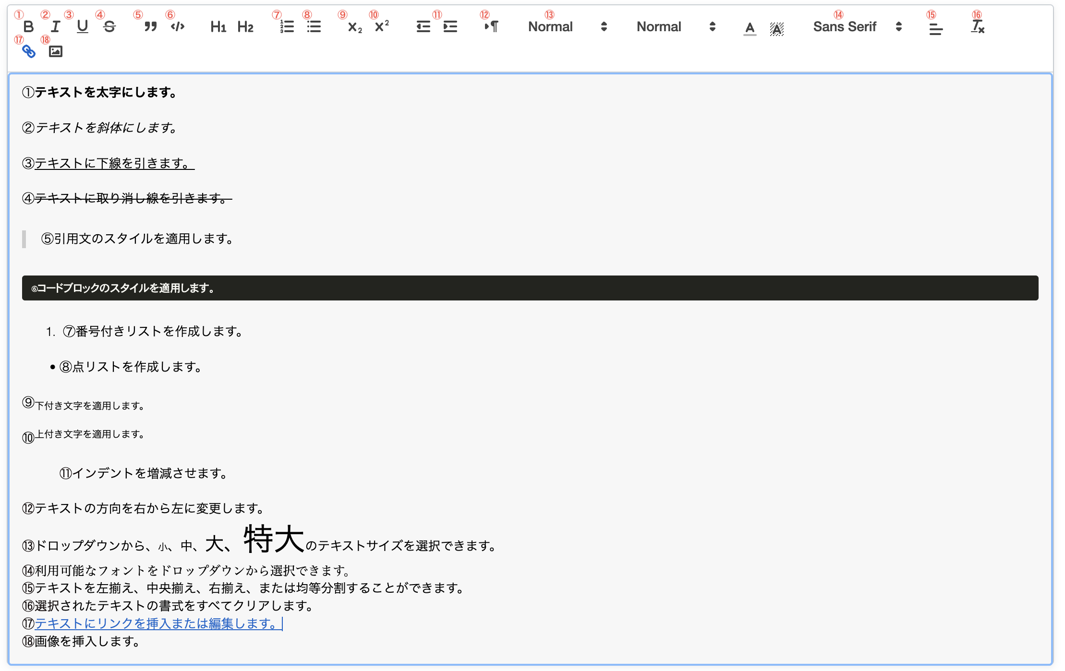Click numbered list item ⑦番号付きリストを作成します

153,331
